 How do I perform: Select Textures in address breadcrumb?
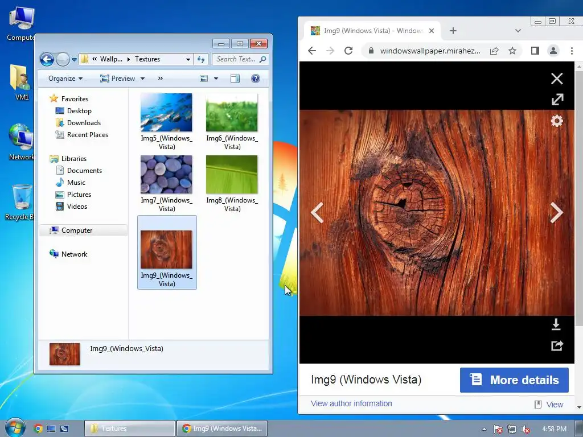click(147, 59)
